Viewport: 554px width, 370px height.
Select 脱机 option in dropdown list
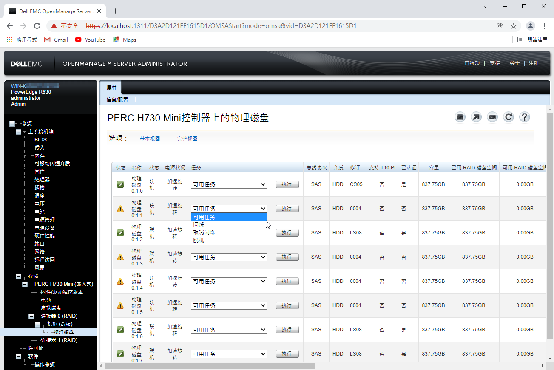tap(229, 240)
